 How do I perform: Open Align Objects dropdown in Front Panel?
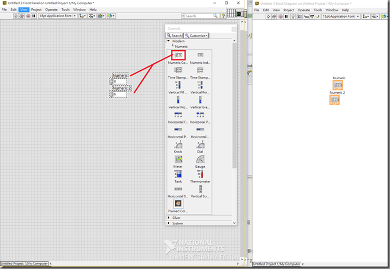pos(82,16)
